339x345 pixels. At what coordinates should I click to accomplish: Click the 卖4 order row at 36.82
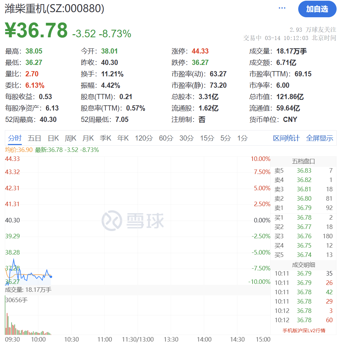(303, 180)
